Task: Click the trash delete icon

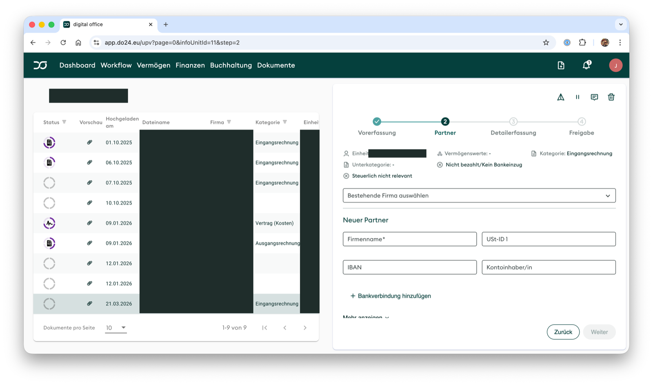Action: (611, 97)
